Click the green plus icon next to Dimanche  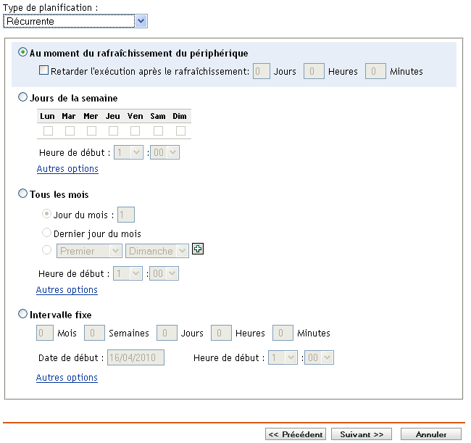(198, 249)
